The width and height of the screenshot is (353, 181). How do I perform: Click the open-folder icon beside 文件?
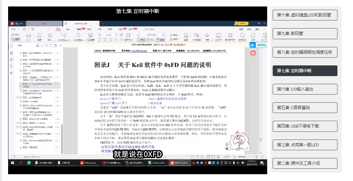[x=24, y=29]
